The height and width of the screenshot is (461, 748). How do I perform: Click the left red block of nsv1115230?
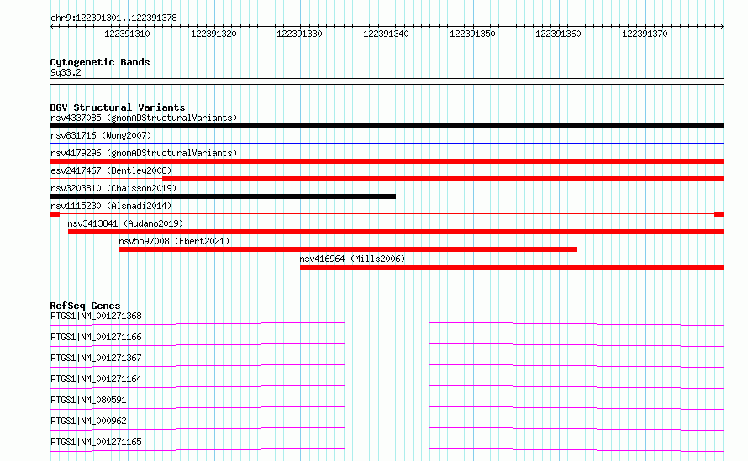point(55,214)
